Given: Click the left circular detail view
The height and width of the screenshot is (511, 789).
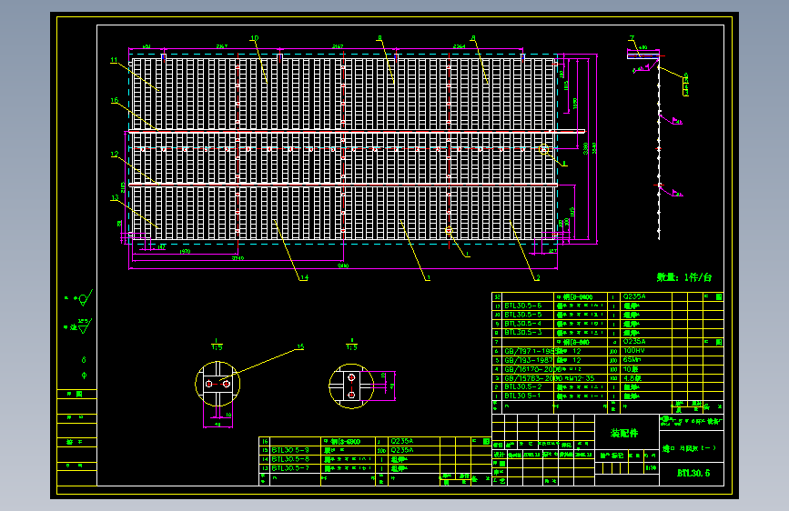Looking at the screenshot, I should point(217,384).
